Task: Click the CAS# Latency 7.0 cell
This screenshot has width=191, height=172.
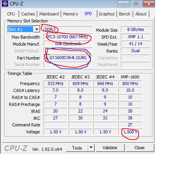Action: tap(55, 90)
